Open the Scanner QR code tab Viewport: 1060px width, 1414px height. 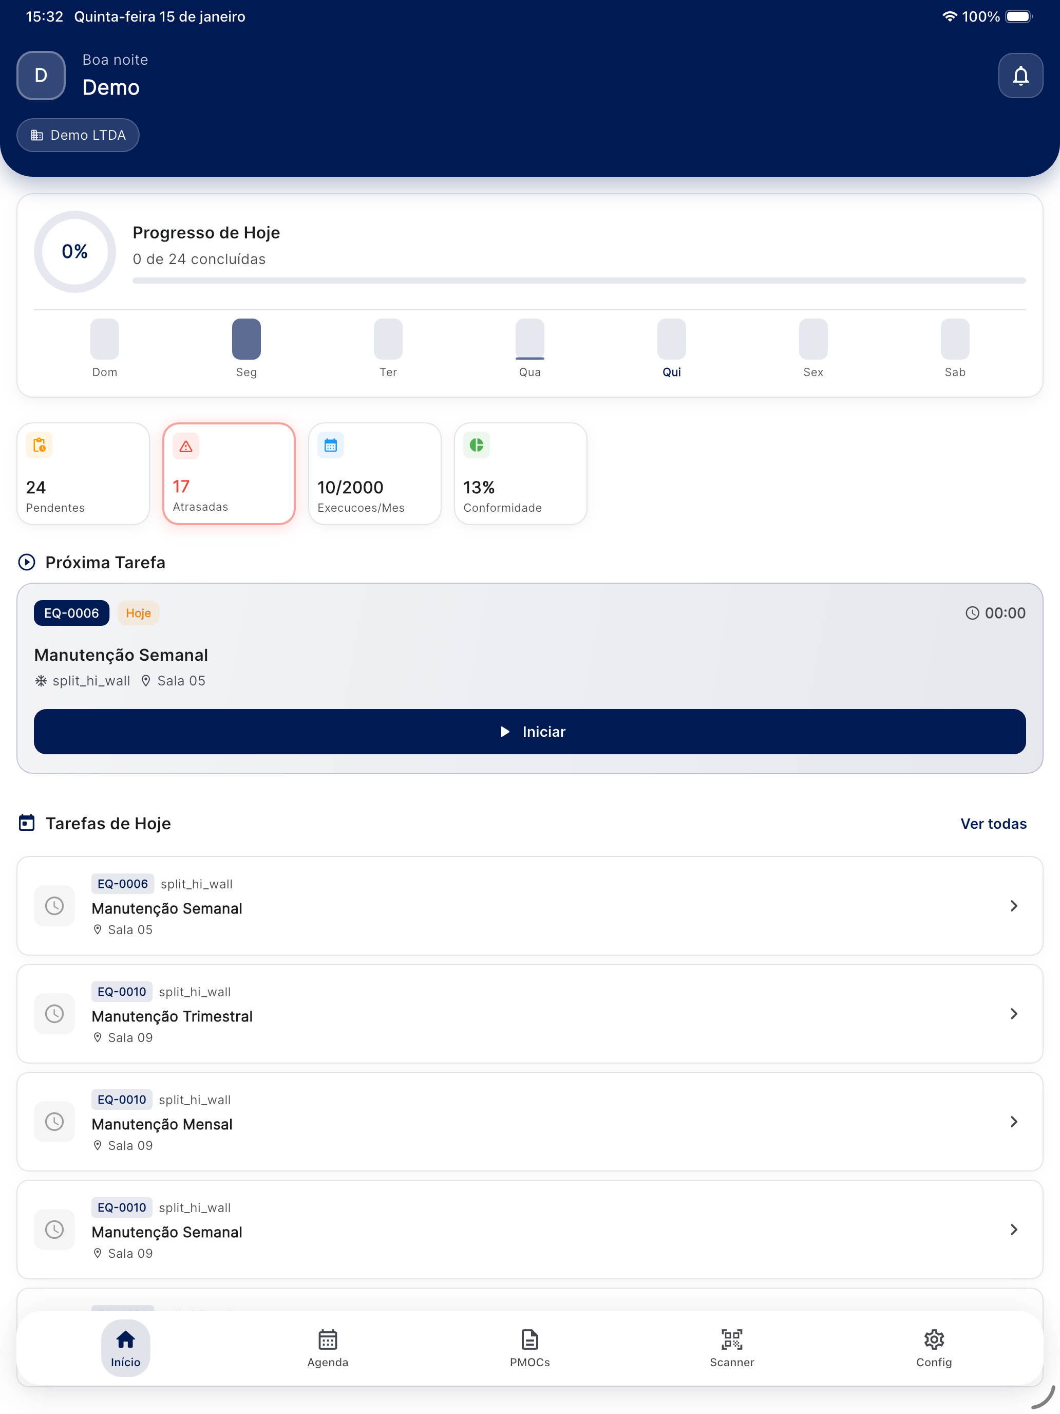pyautogui.click(x=732, y=1346)
